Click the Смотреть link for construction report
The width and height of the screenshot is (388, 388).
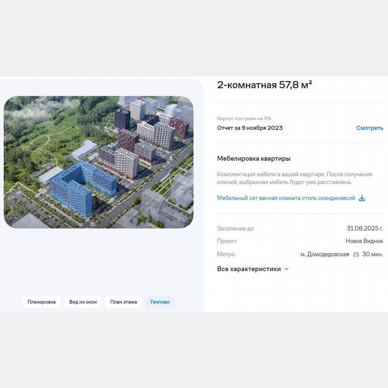pos(370,128)
